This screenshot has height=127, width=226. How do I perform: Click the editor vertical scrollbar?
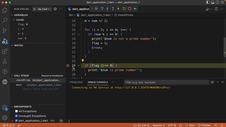(225, 48)
